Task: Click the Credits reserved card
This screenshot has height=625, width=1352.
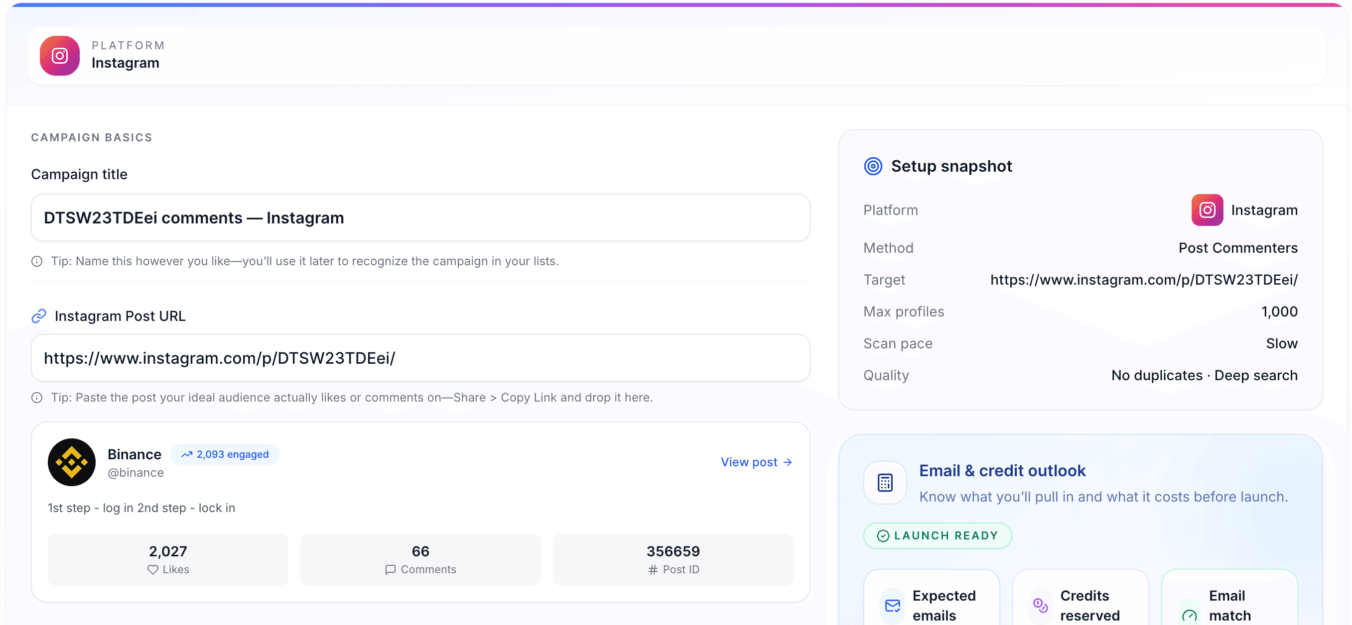Action: [x=1080, y=598]
